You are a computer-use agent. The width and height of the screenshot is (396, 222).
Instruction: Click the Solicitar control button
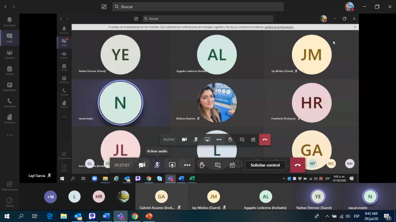265,165
